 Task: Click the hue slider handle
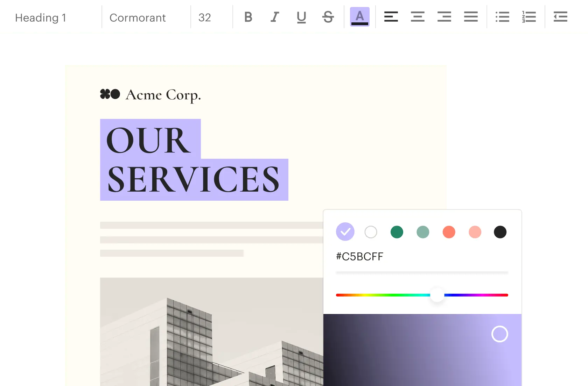pos(437,295)
